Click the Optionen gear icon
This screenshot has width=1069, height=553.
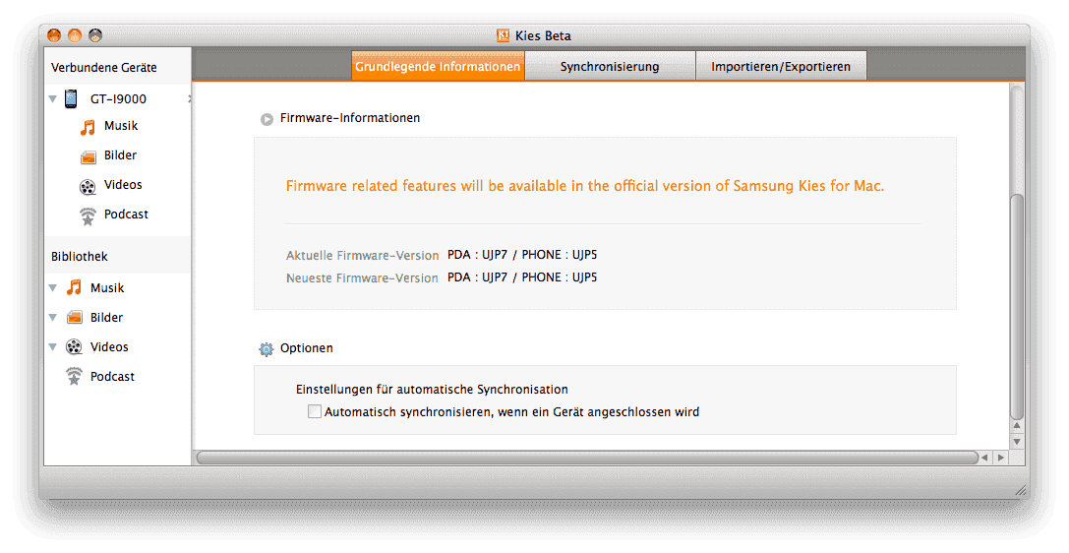click(266, 349)
